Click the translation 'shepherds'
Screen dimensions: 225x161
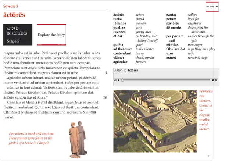[x=194, y=23]
